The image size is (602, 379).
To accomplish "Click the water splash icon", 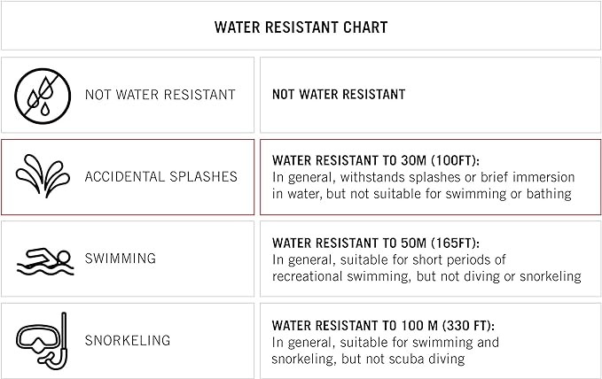I will tap(41, 176).
